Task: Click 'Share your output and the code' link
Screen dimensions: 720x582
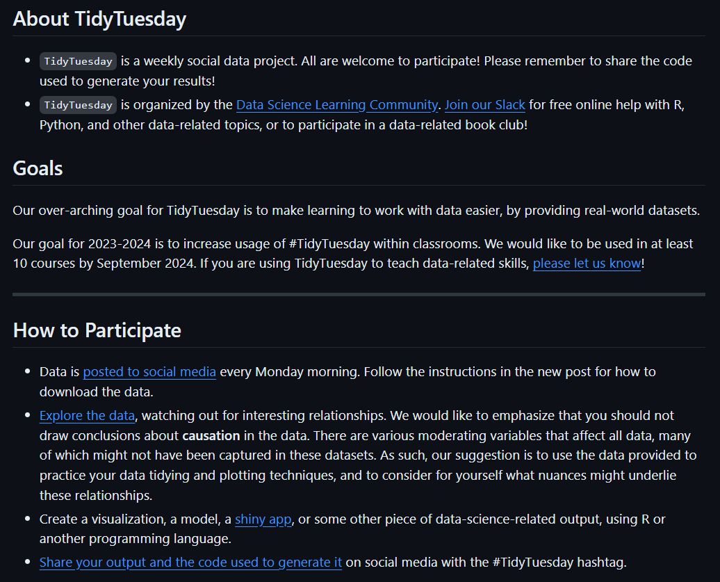Action: coord(190,562)
